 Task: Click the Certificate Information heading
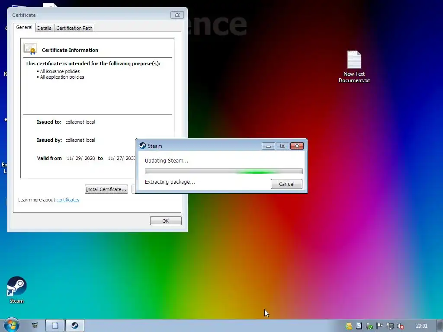click(x=70, y=50)
